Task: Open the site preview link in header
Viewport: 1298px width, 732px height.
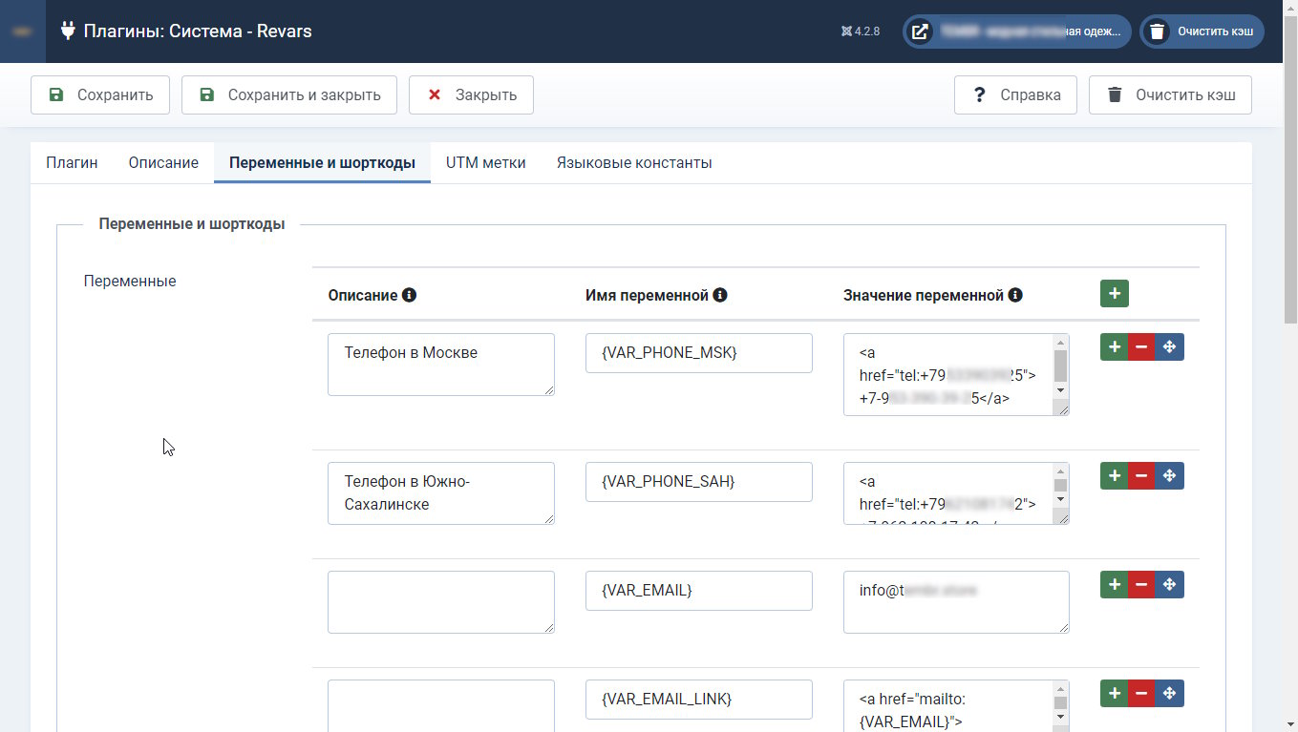Action: point(1017,31)
